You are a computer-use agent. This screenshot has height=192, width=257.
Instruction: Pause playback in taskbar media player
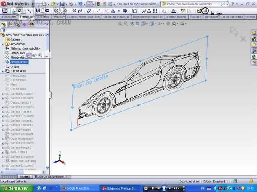[164, 188]
